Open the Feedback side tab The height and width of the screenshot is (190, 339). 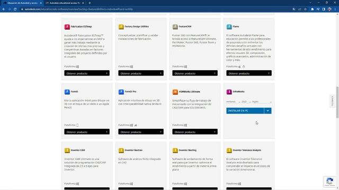pyautogui.click(x=333, y=101)
